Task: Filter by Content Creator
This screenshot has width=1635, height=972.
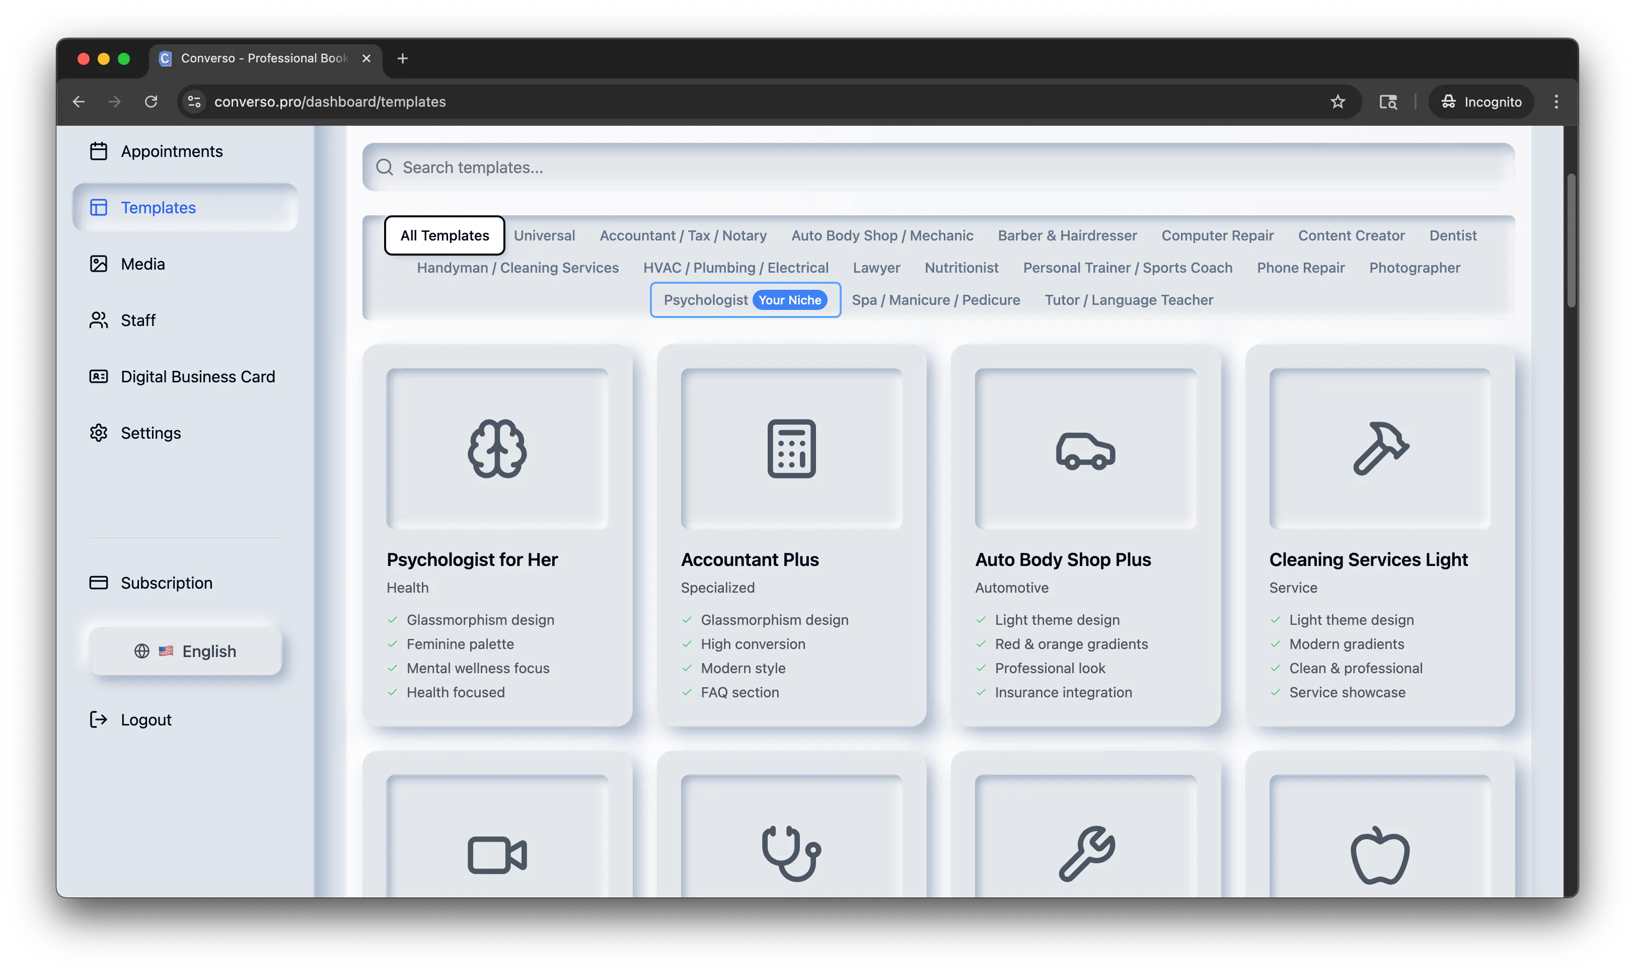Action: pos(1351,235)
